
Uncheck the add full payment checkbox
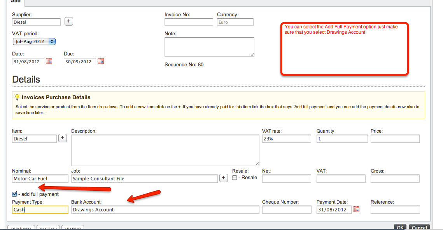[15, 194]
